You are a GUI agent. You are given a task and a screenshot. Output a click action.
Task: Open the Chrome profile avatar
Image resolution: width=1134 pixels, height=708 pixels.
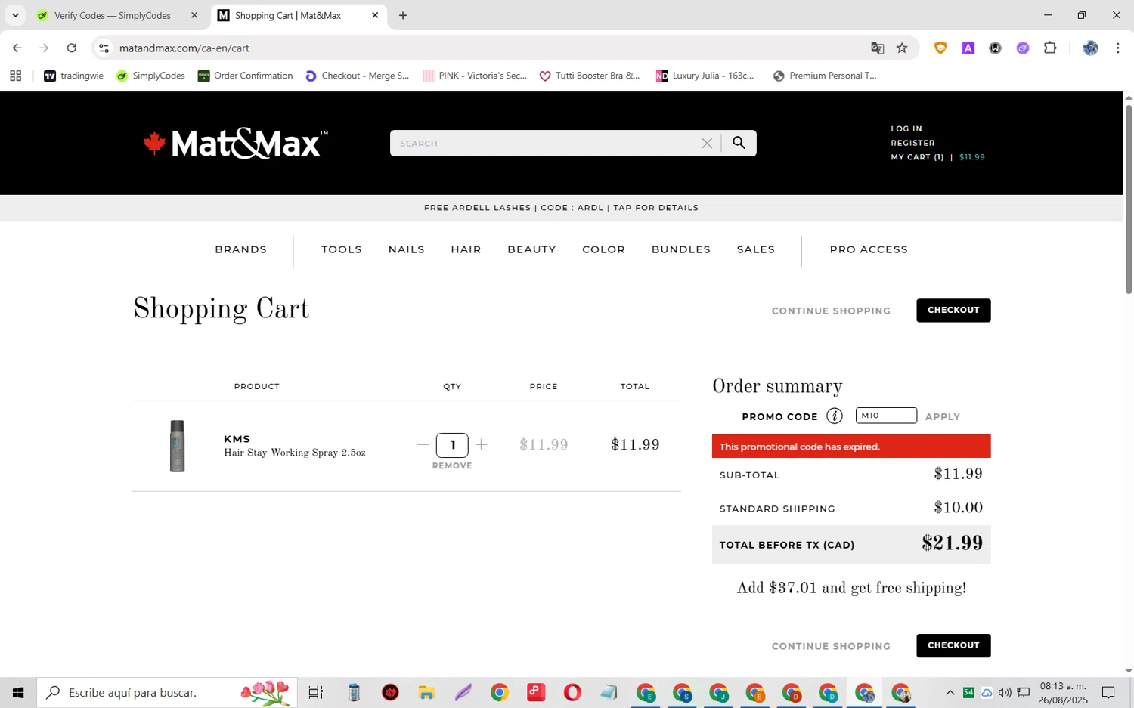(x=1090, y=48)
